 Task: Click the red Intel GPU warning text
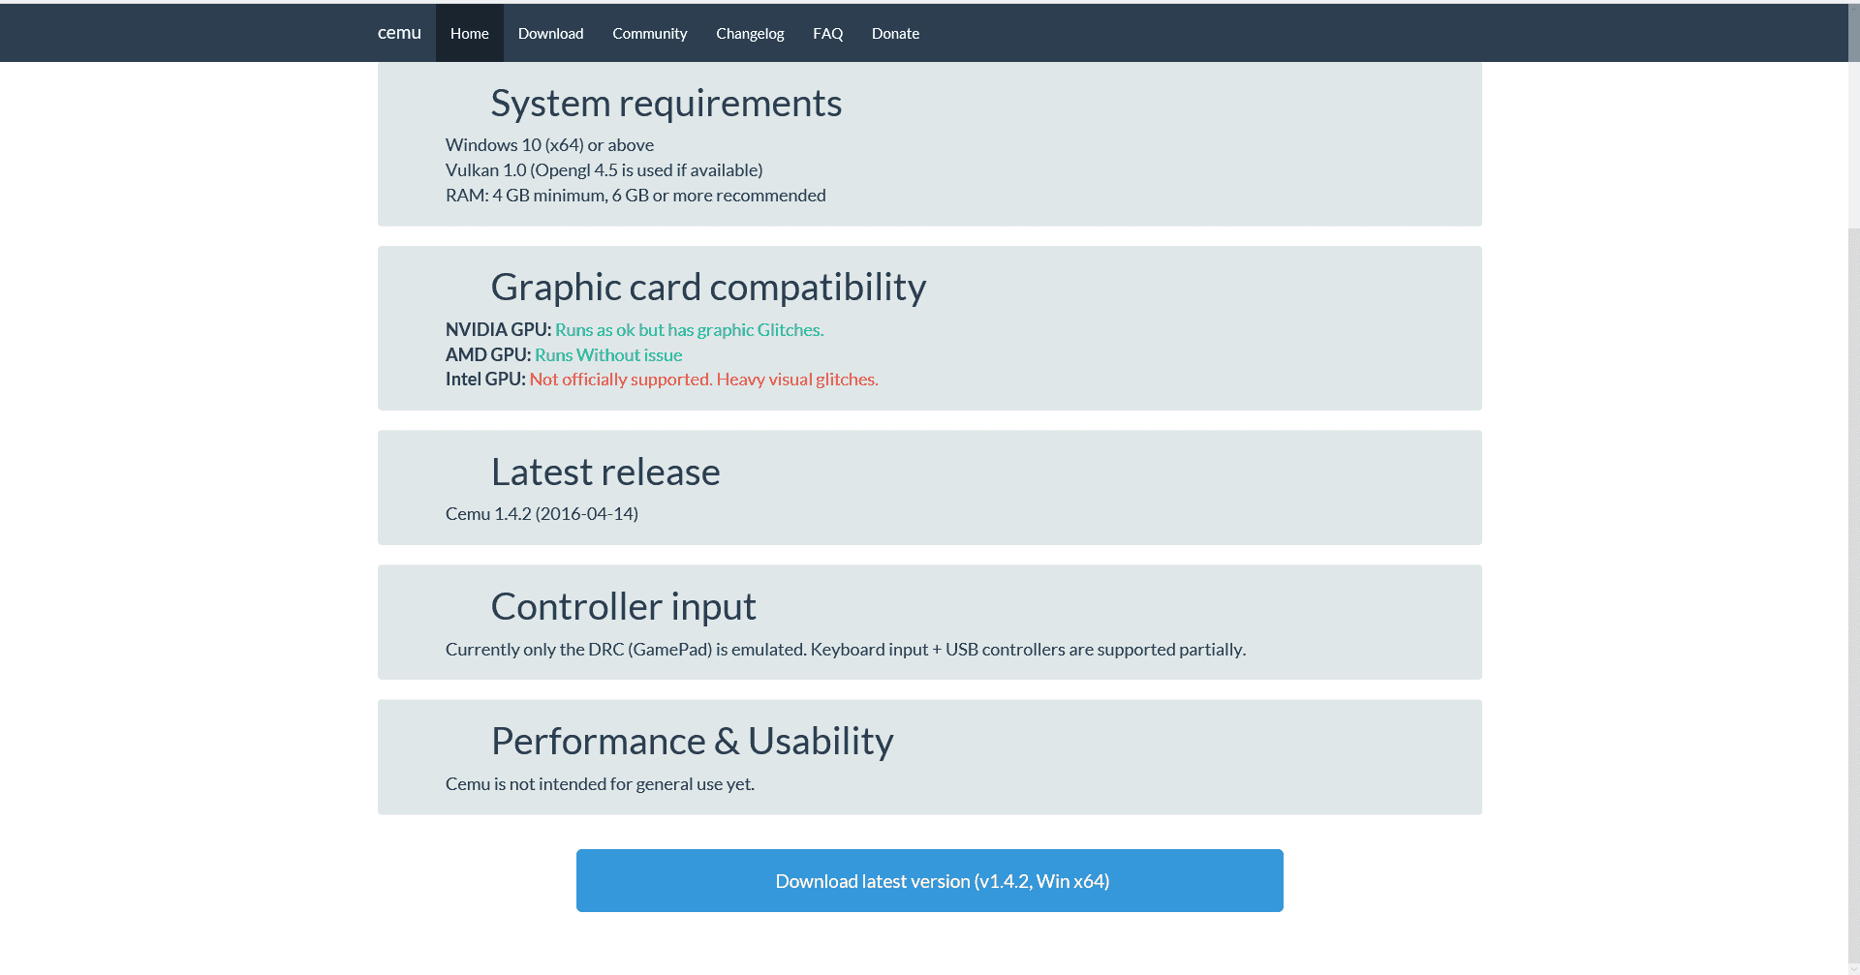point(703,380)
